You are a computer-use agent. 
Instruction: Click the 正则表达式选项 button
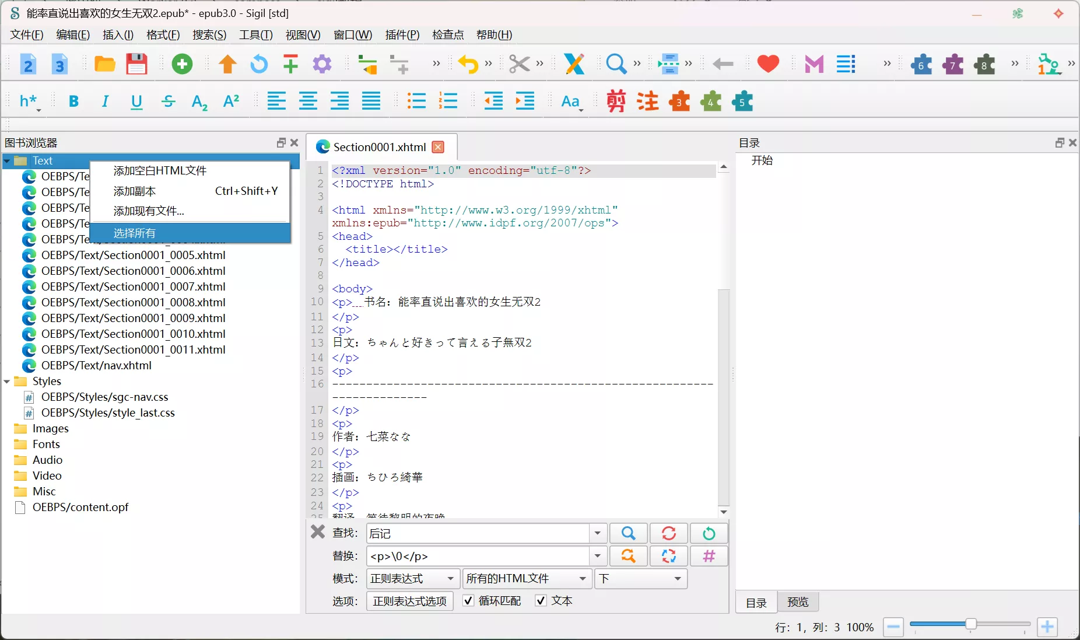(409, 601)
